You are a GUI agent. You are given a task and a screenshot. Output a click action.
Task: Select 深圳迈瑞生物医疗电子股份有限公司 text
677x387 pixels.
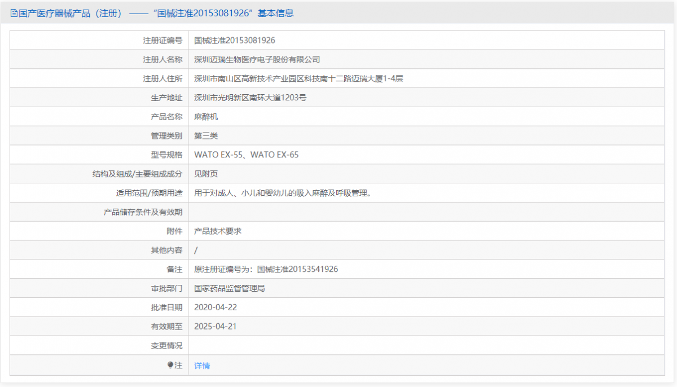(x=257, y=59)
